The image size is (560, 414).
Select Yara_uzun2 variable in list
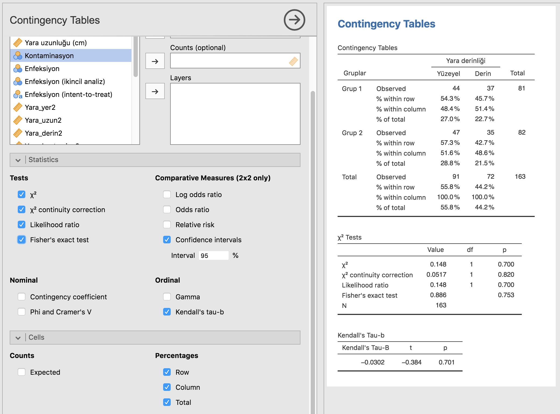pyautogui.click(x=43, y=120)
